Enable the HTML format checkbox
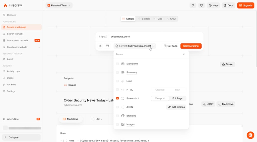Screen dimensions: 257x142 [117, 89]
